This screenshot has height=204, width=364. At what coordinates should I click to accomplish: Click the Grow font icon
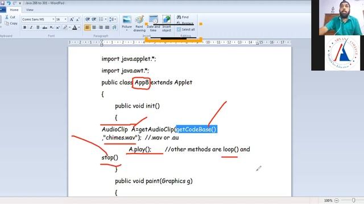tap(72, 19)
